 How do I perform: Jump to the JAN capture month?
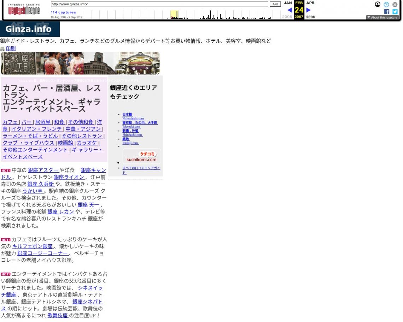pos(288,3)
